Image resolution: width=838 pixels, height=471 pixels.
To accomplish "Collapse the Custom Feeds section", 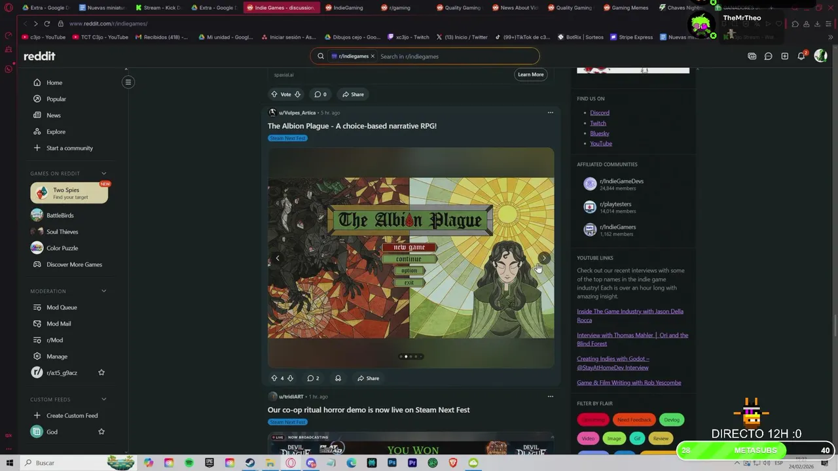I will pos(103,399).
